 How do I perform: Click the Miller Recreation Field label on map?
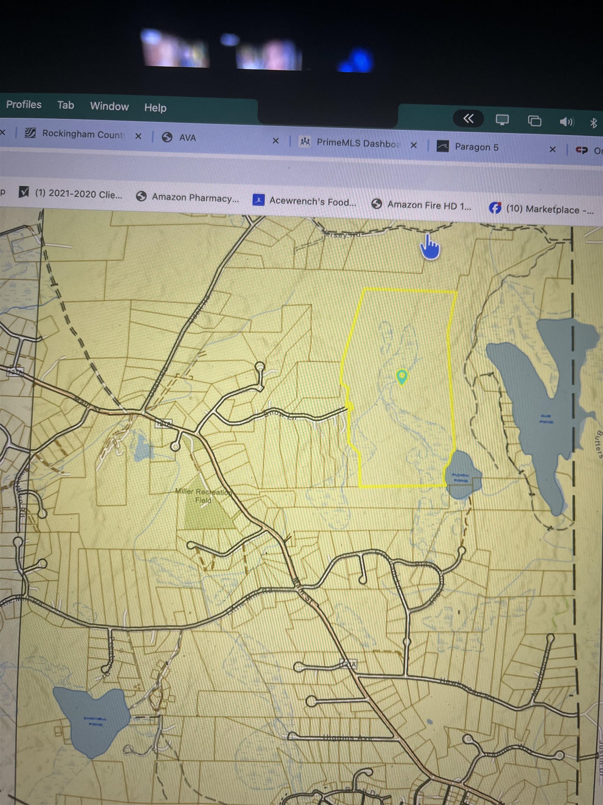coord(203,495)
